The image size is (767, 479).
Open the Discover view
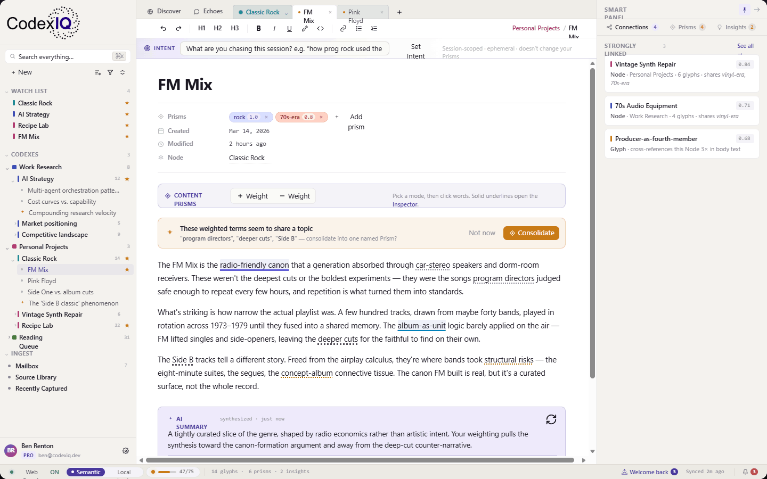(164, 11)
